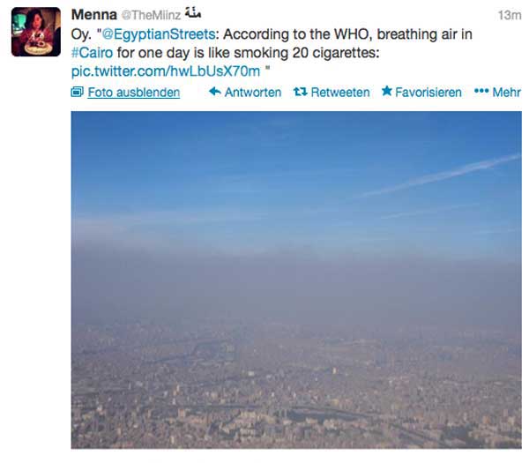Click the favorite star icon
The width and height of the screenshot is (529, 463).
click(x=387, y=91)
